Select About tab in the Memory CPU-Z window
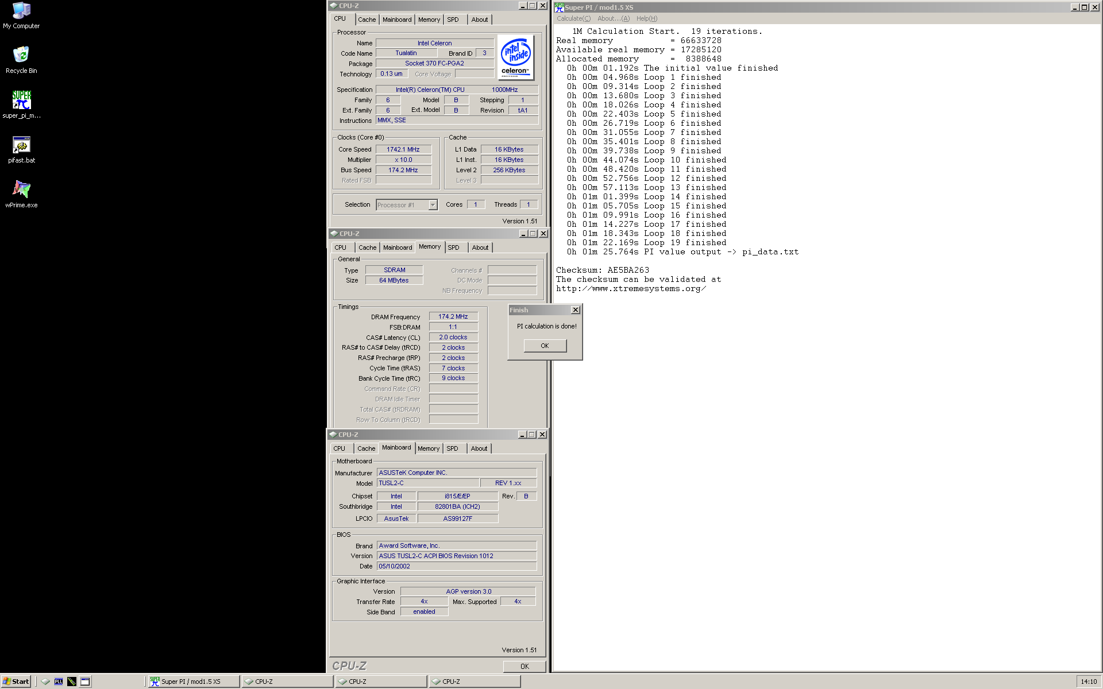Image resolution: width=1103 pixels, height=689 pixels. [480, 247]
